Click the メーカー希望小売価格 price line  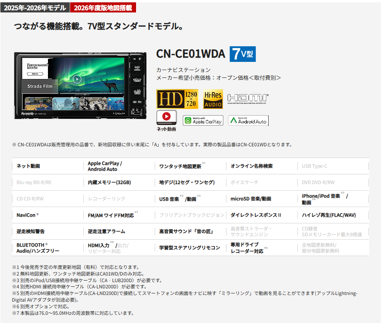(219, 78)
